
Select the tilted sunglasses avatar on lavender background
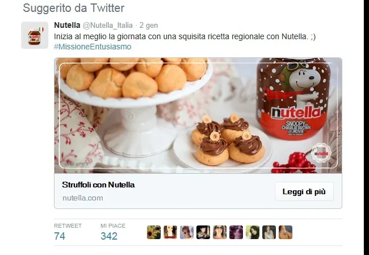click(x=187, y=232)
